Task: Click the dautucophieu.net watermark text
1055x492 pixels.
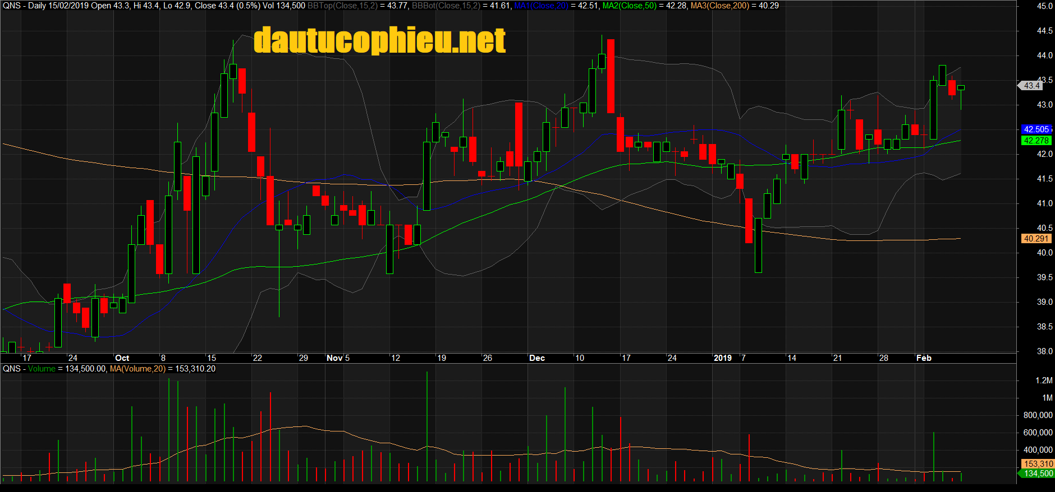Action: tap(379, 41)
